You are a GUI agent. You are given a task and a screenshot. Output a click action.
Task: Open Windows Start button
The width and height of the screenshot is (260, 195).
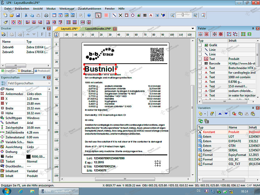coord(6,191)
